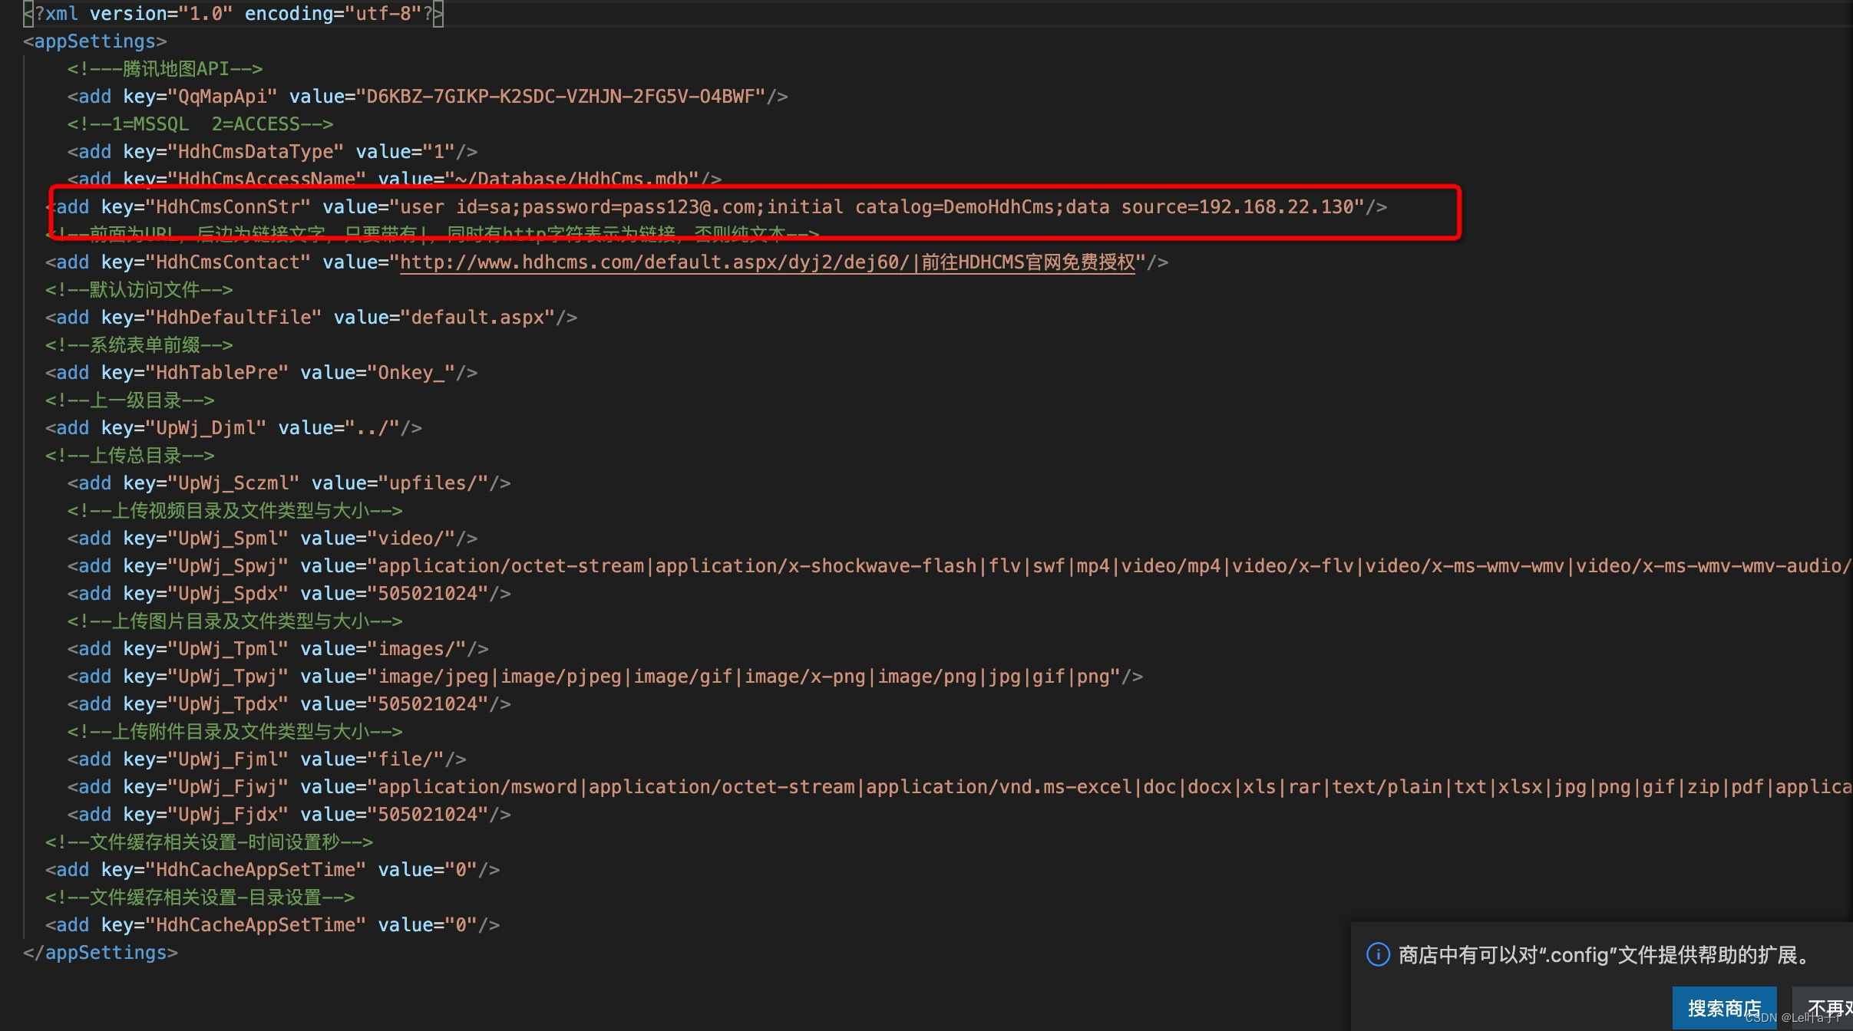Click the UpWj_Tpdx 505021024 line
1853x1031 pixels.
[289, 704]
